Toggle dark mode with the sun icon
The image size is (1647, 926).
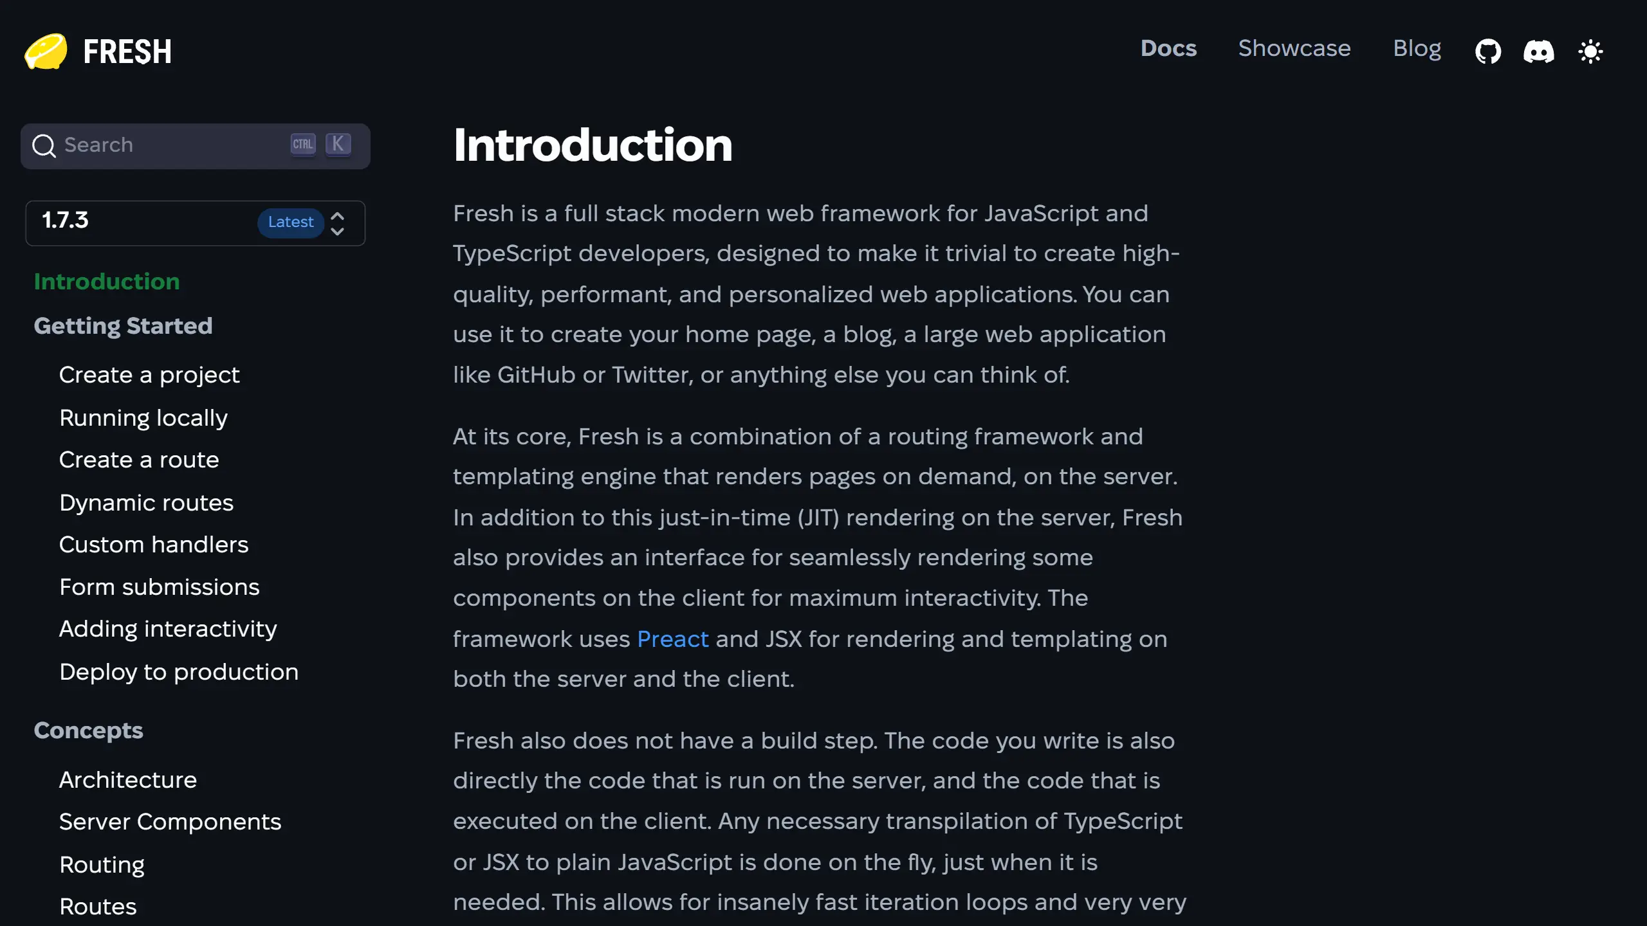(1590, 51)
